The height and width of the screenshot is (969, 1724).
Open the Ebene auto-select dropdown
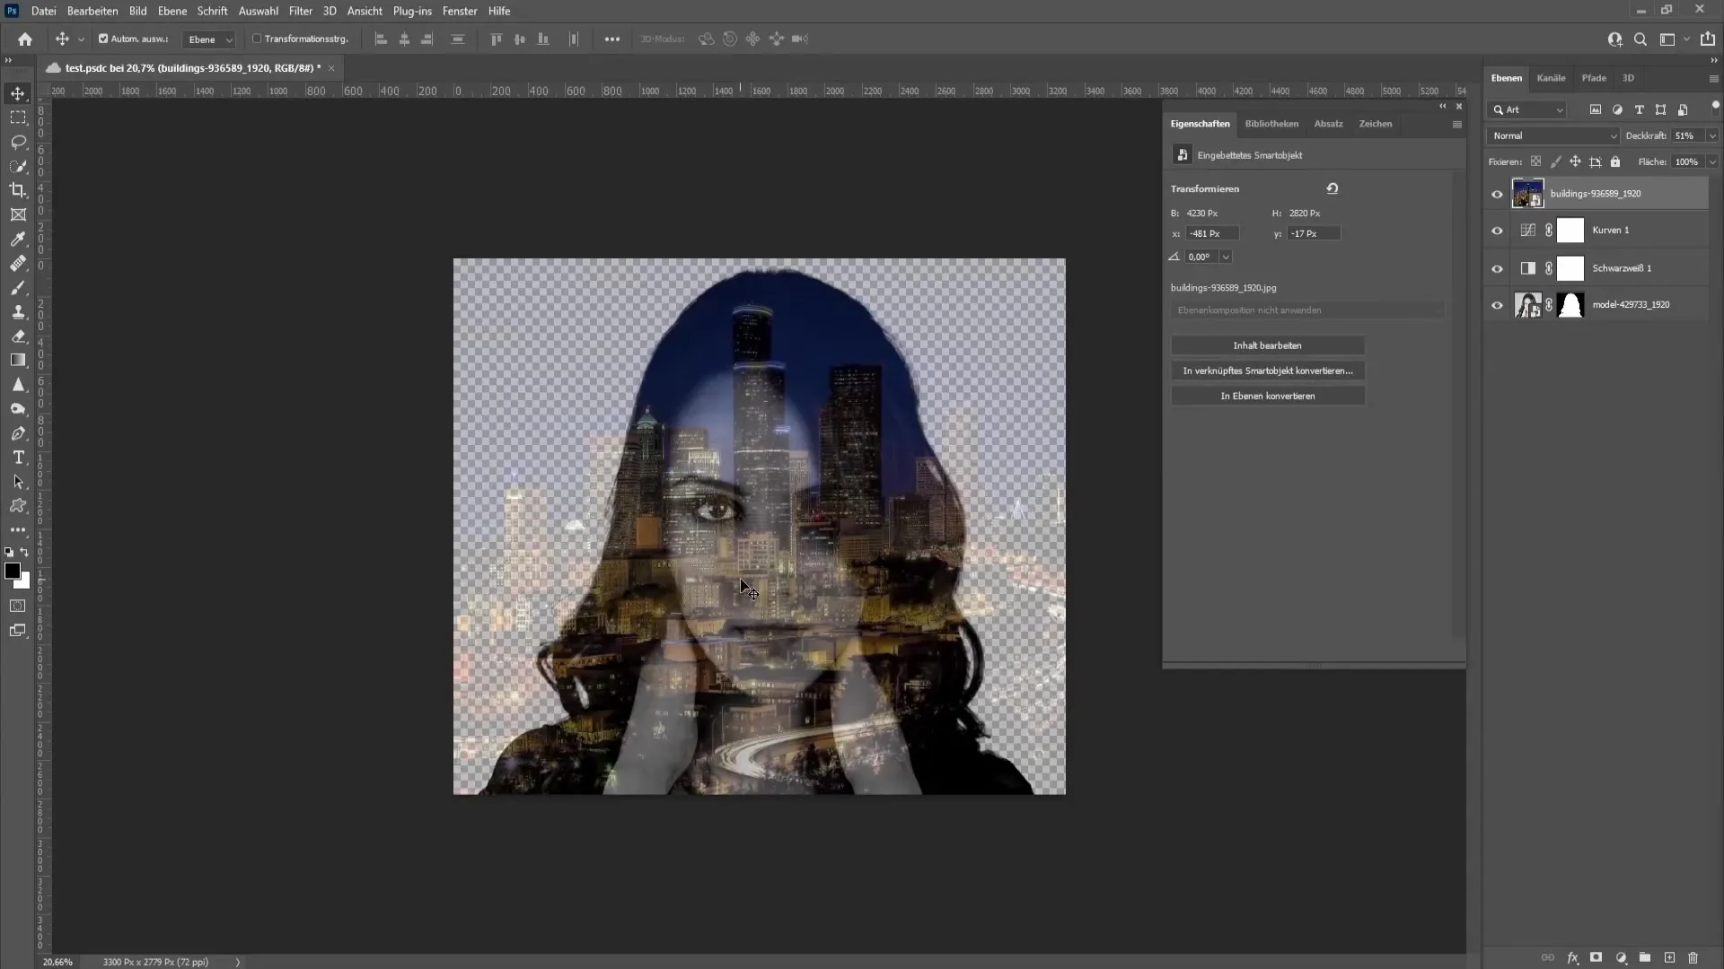coord(208,39)
